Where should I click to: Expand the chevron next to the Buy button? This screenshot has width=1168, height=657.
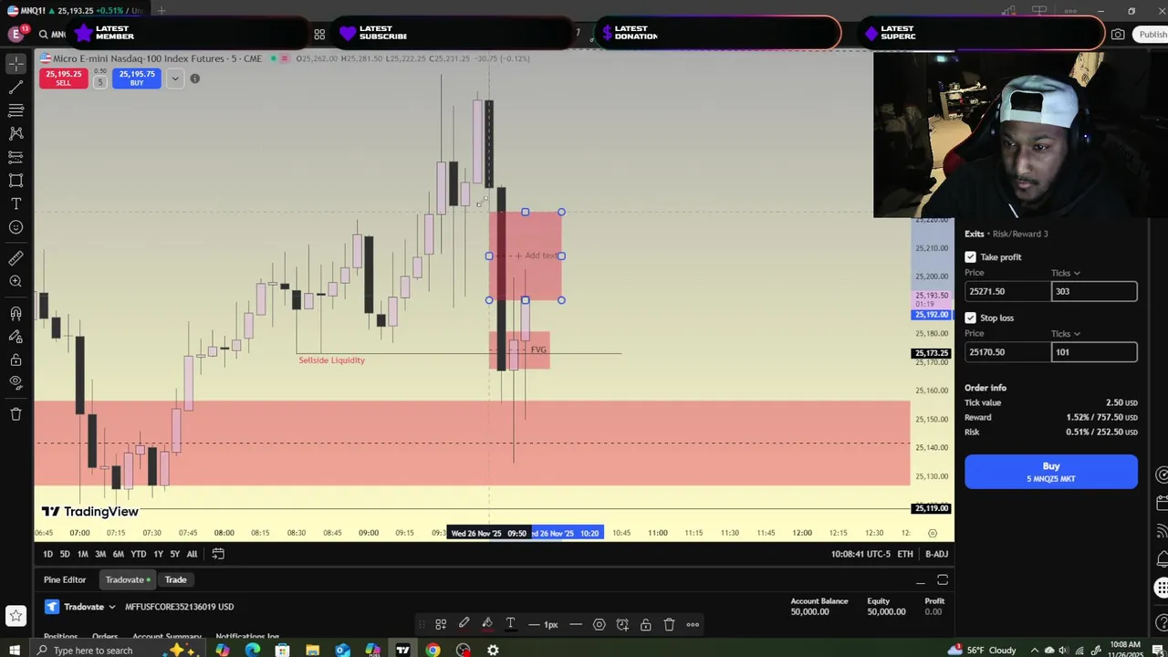click(x=174, y=78)
